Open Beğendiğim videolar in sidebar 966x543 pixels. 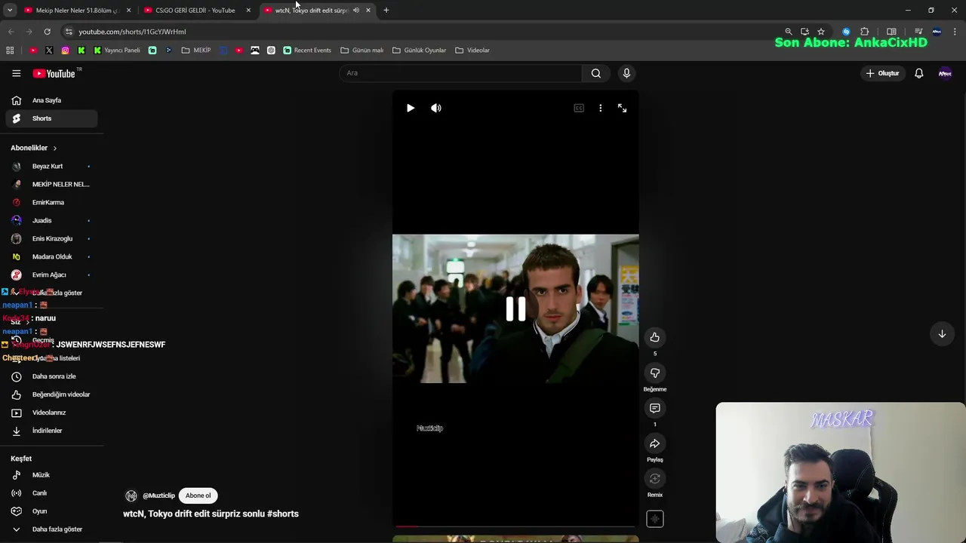coord(50,394)
